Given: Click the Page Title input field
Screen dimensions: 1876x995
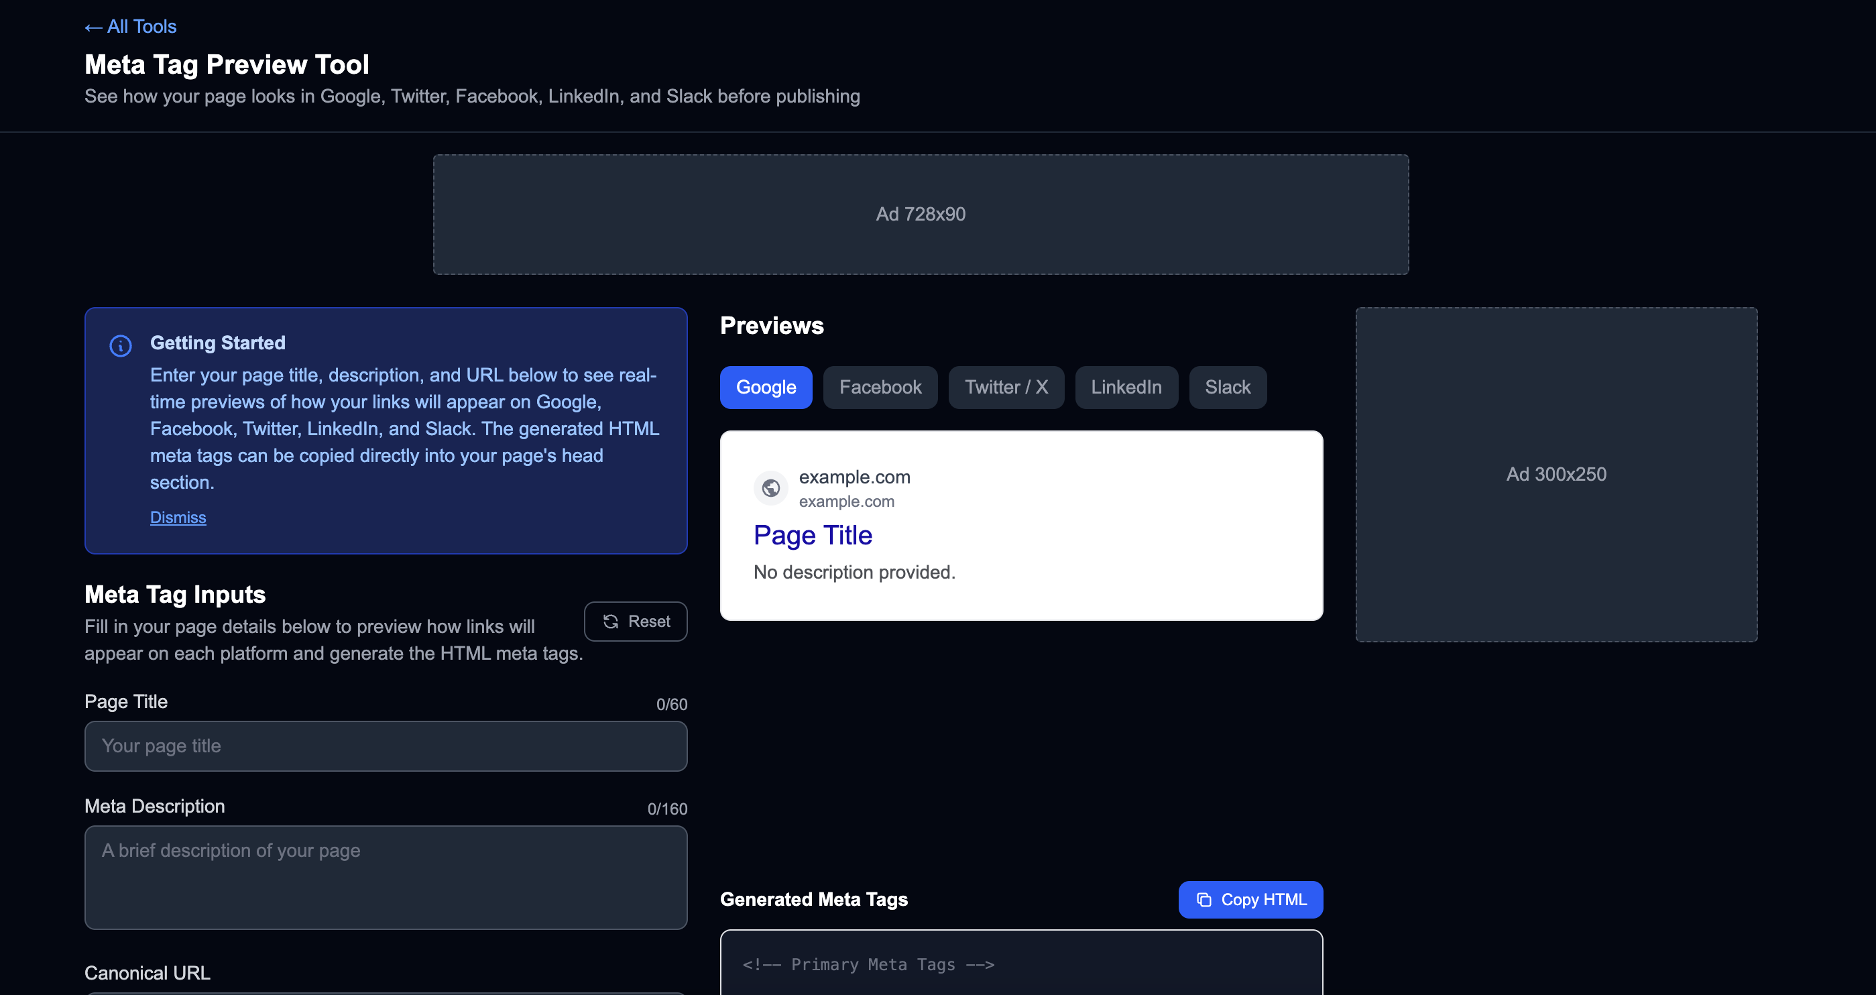Looking at the screenshot, I should [386, 746].
